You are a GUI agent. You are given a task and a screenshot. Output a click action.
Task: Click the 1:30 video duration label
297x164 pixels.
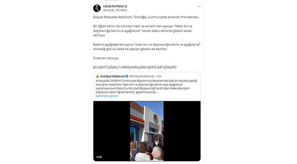coord(99,157)
